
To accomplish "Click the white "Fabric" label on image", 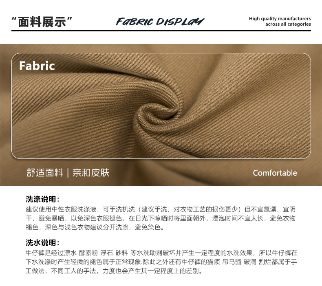I will 37,66.
